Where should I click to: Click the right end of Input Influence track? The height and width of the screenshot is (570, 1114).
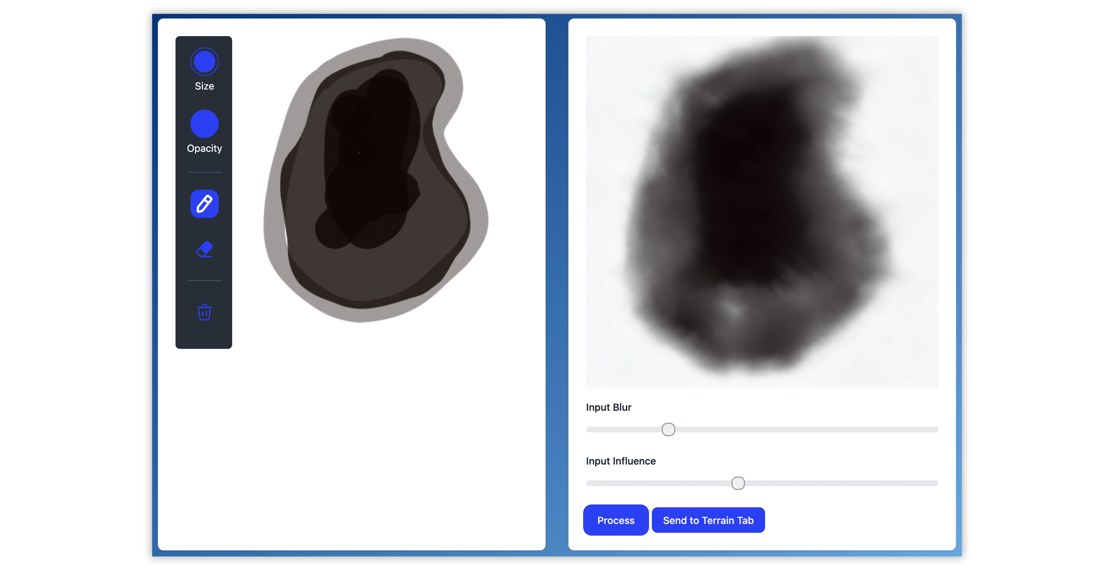tap(935, 483)
